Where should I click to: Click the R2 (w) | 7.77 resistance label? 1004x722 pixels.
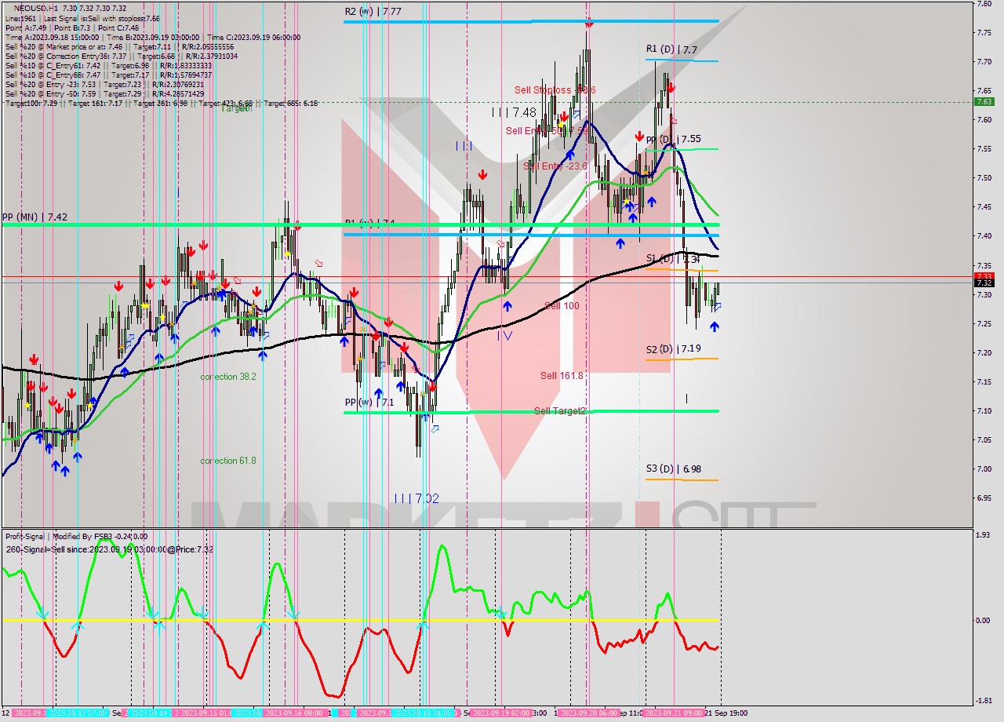373,12
